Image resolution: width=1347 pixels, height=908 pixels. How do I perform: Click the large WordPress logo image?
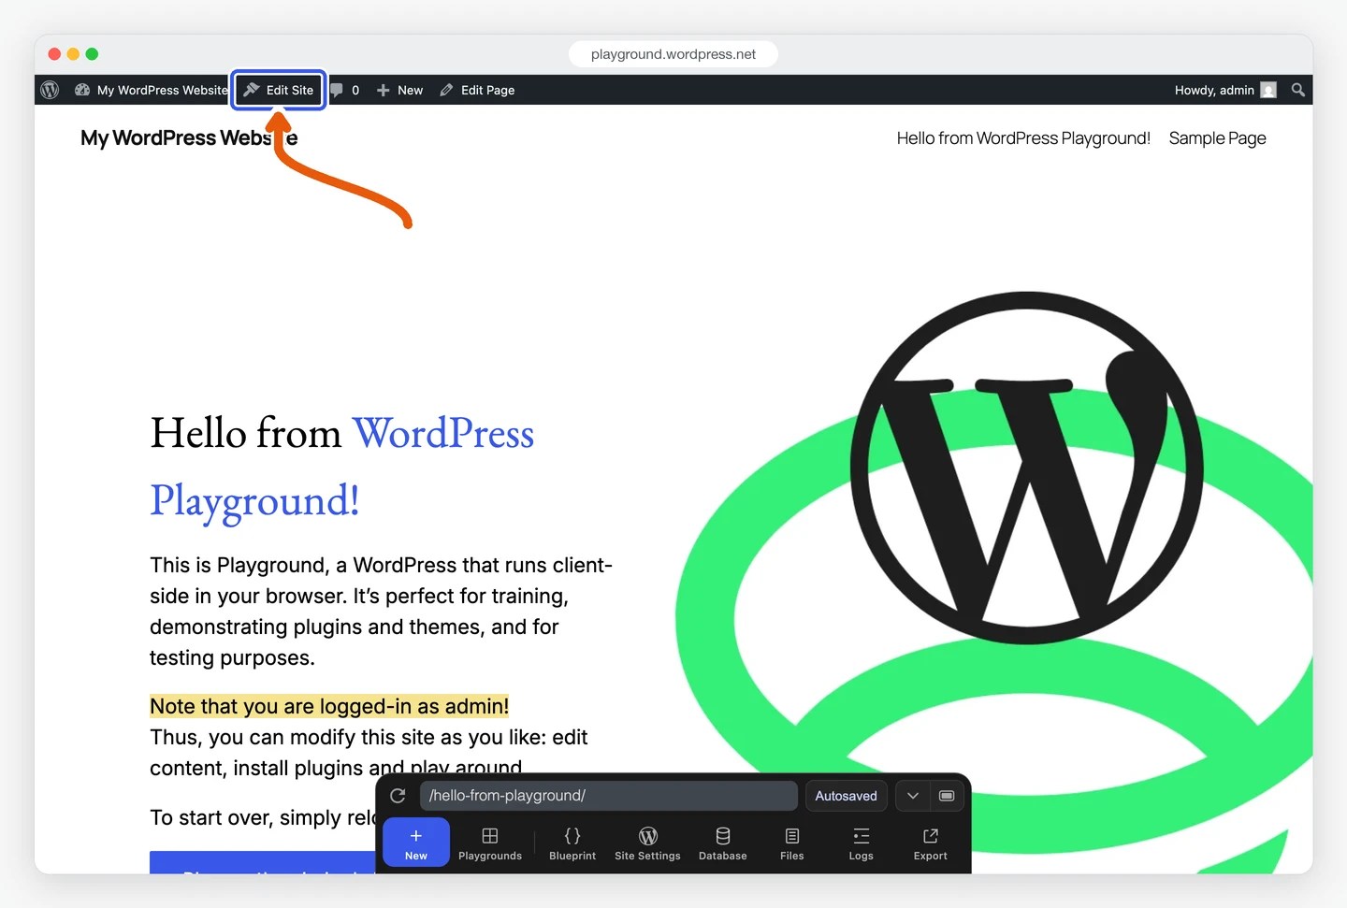[1027, 468]
